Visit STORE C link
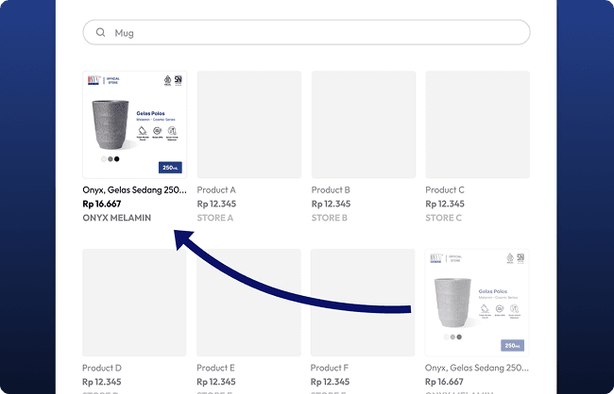 tap(444, 218)
